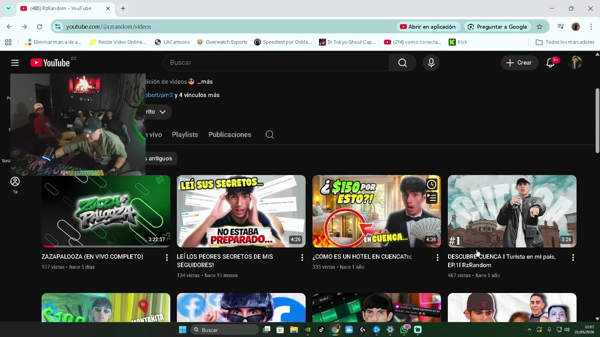The width and height of the screenshot is (600, 337).
Task: Open WhatsApp from the taskbar
Action: point(404,330)
